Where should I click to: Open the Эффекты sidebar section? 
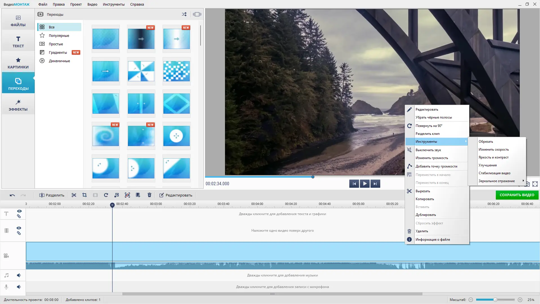pyautogui.click(x=18, y=105)
